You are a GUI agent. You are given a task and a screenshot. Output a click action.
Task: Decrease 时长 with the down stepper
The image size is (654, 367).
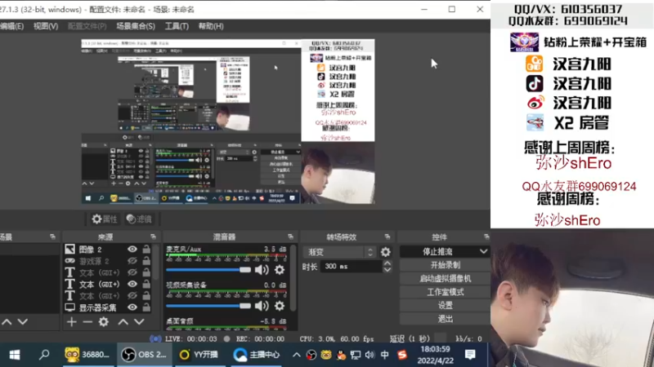(x=387, y=270)
